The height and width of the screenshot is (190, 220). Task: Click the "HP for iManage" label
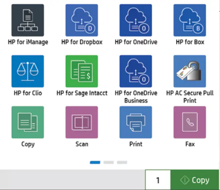28,42
